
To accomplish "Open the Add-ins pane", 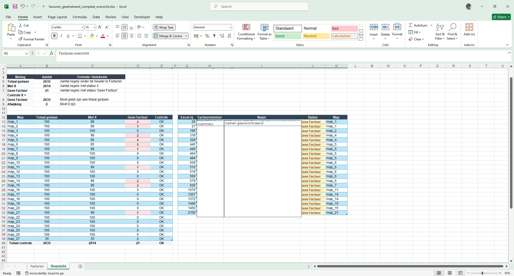I will 469,30.
